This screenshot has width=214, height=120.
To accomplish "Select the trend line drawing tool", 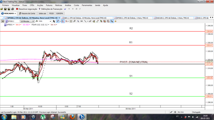I will coord(85,21).
